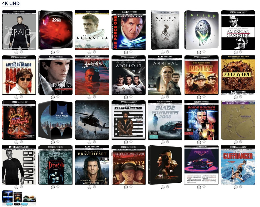The height and width of the screenshot is (207, 260).
Task: Open the gear icon under American Gangster
Action: point(241,52)
